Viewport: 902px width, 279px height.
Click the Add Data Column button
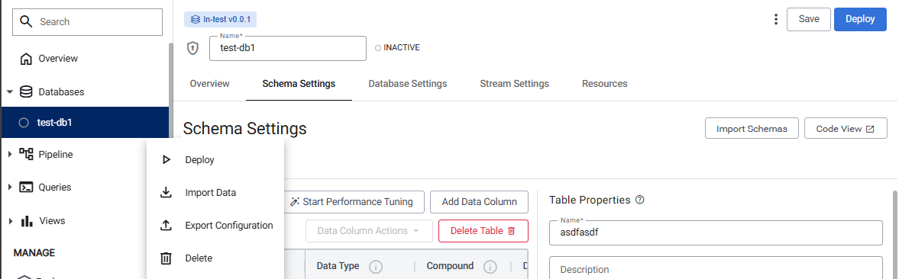[x=479, y=202]
